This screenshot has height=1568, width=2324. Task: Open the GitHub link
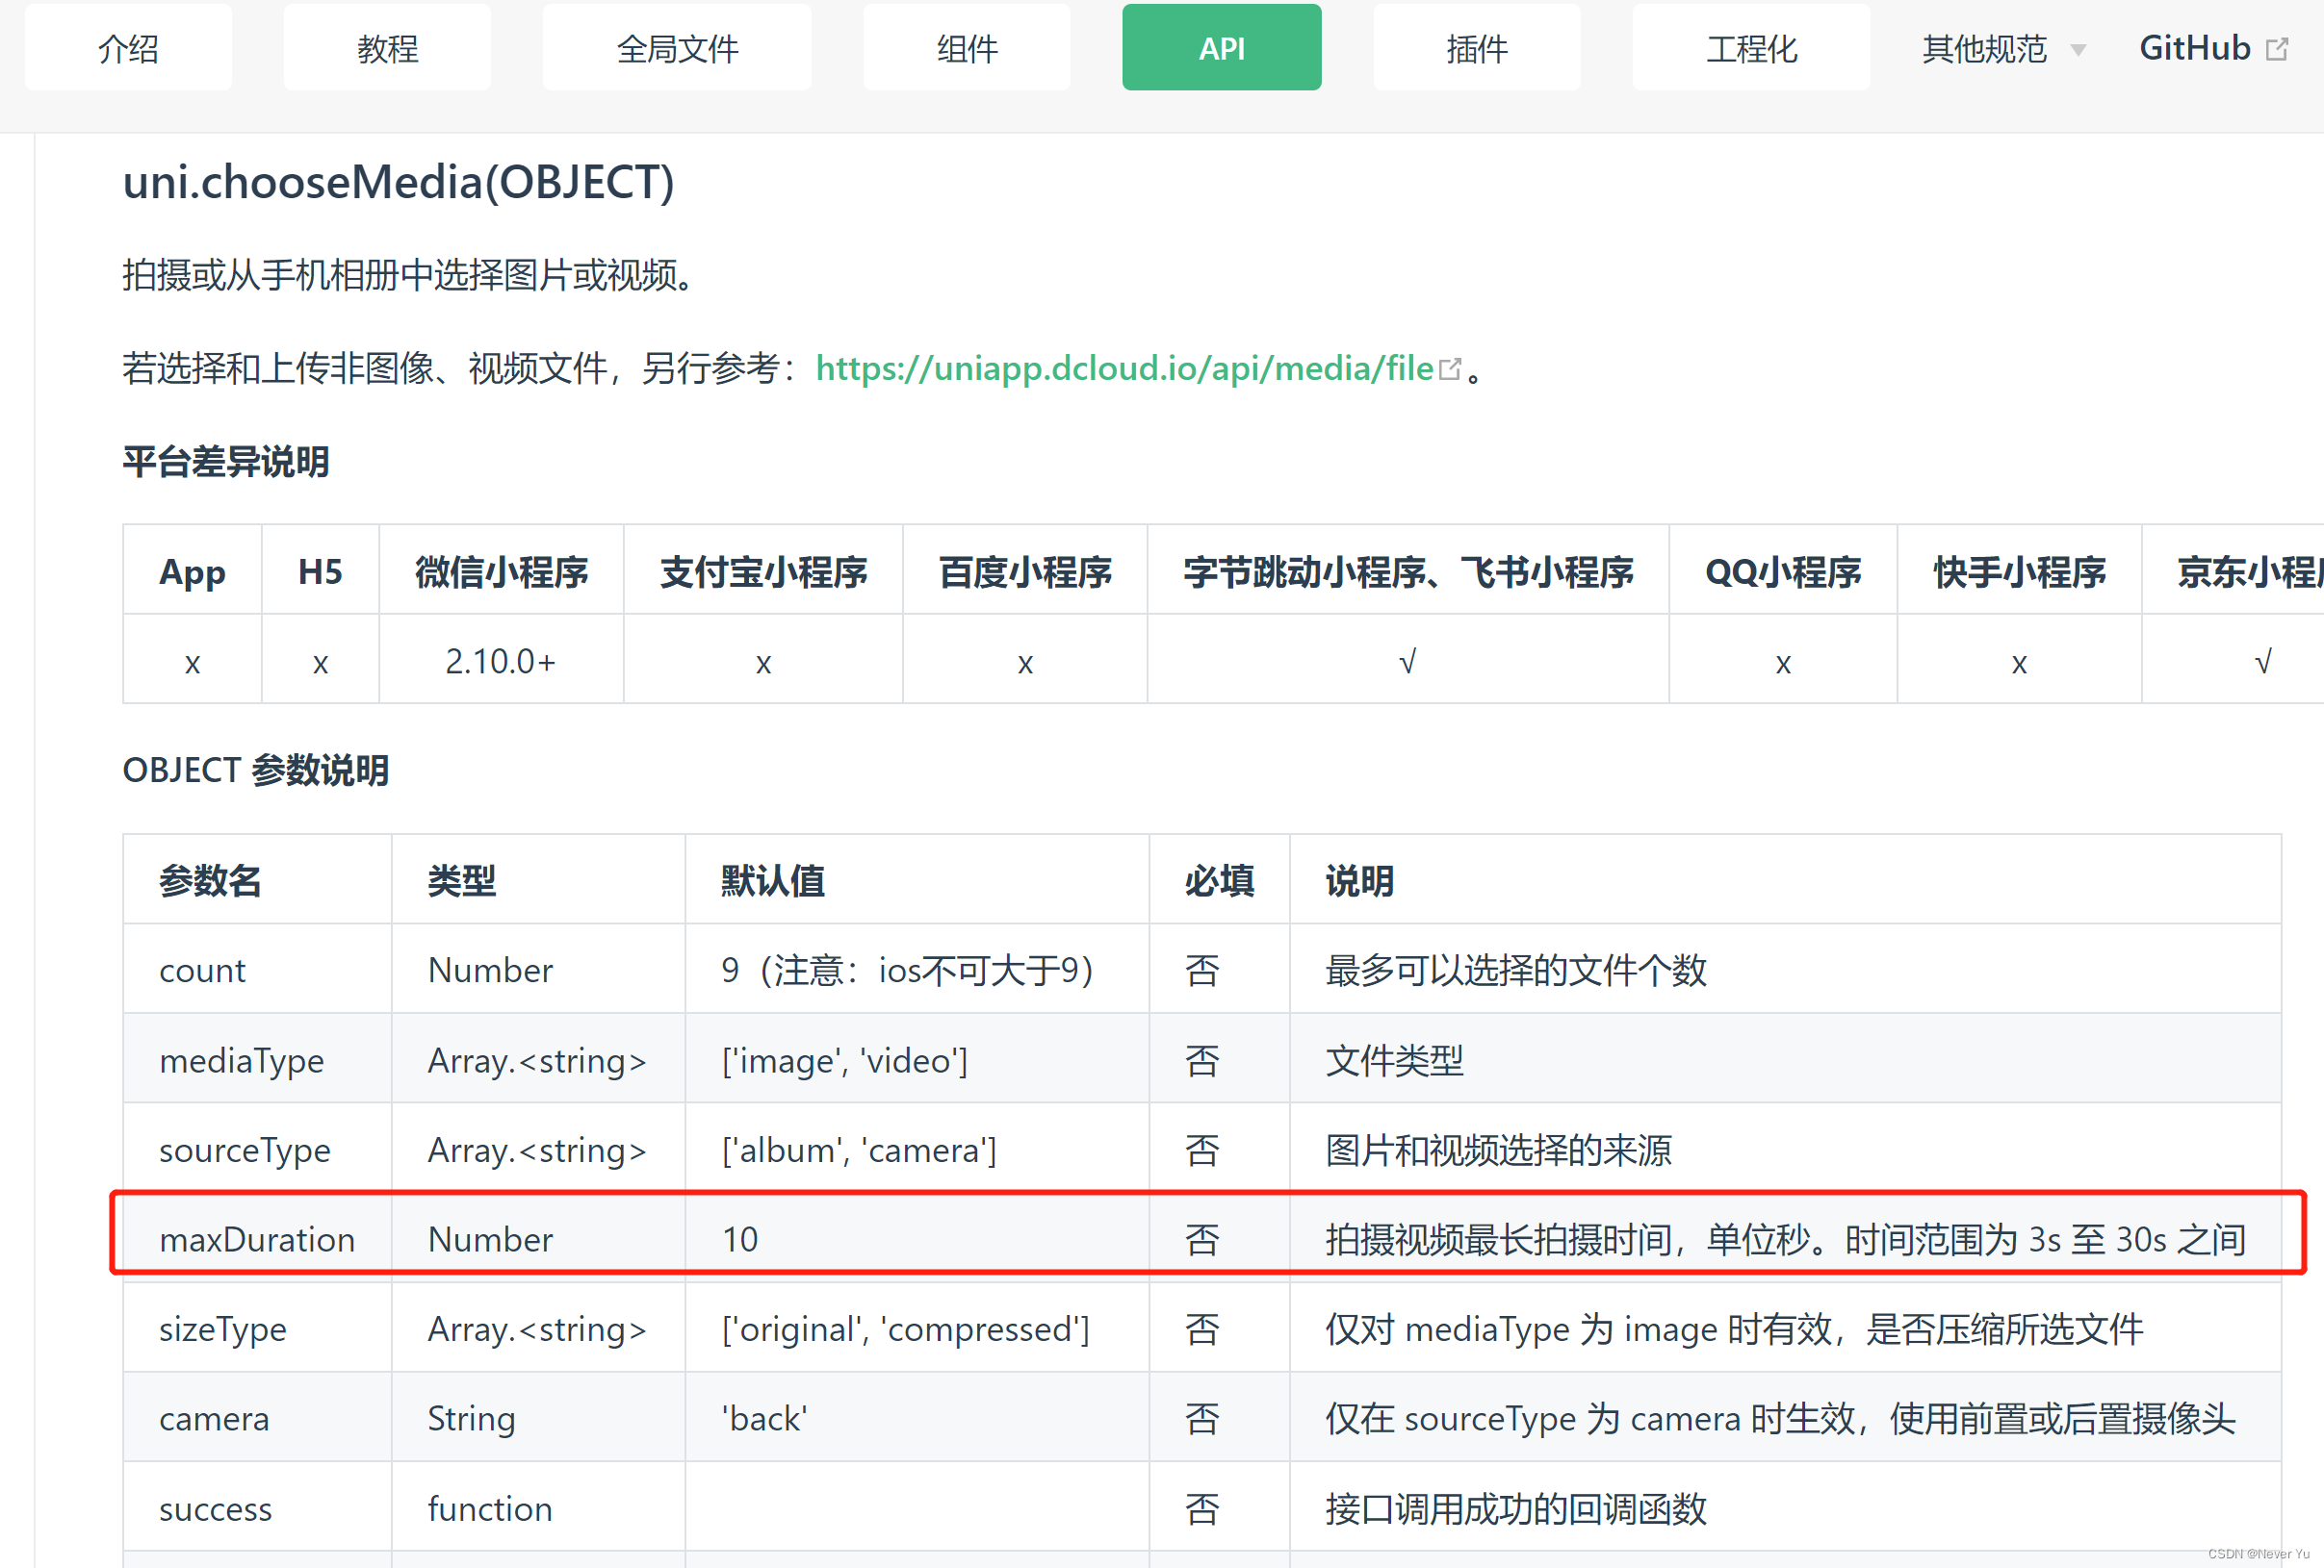pyautogui.click(x=2194, y=48)
